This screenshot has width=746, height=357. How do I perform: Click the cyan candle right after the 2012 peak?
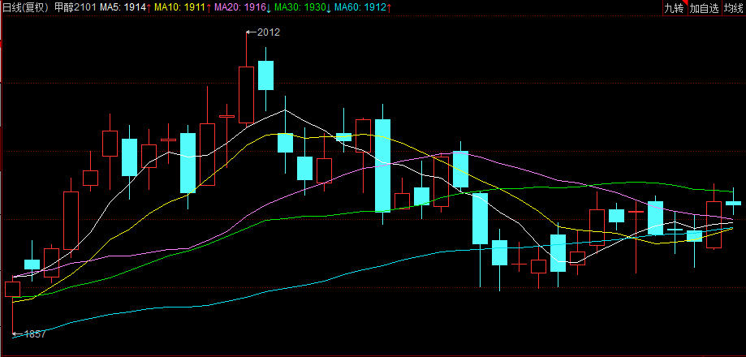[x=266, y=75]
